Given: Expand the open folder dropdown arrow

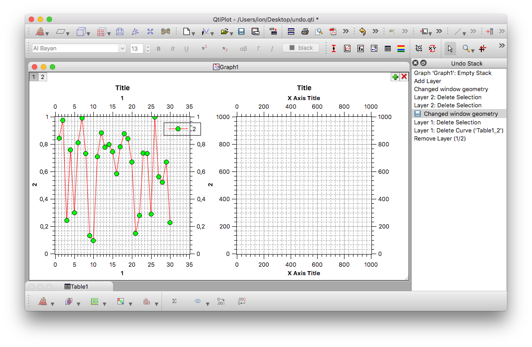Looking at the screenshot, I should click(231, 34).
